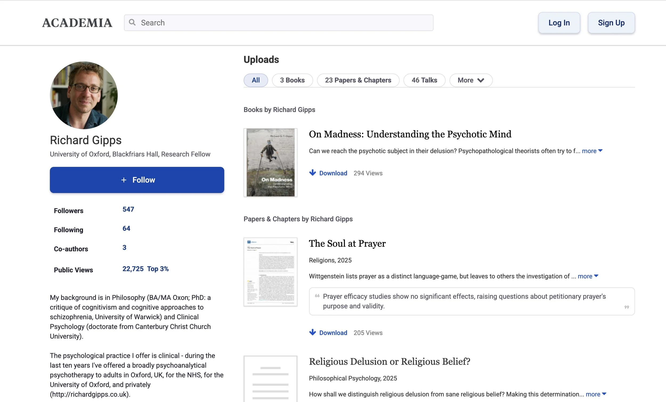The height and width of the screenshot is (402, 666).
Task: Click into the Search input field
Action: click(284, 23)
